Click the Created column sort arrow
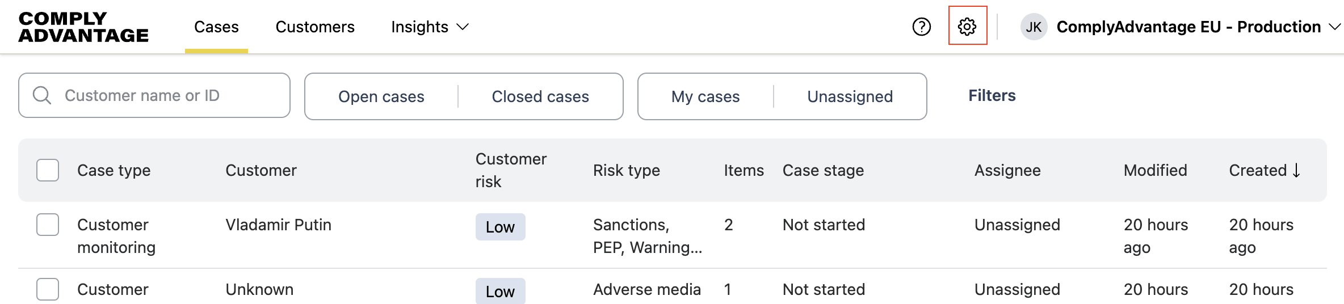The image size is (1344, 304). pyautogui.click(x=1296, y=170)
